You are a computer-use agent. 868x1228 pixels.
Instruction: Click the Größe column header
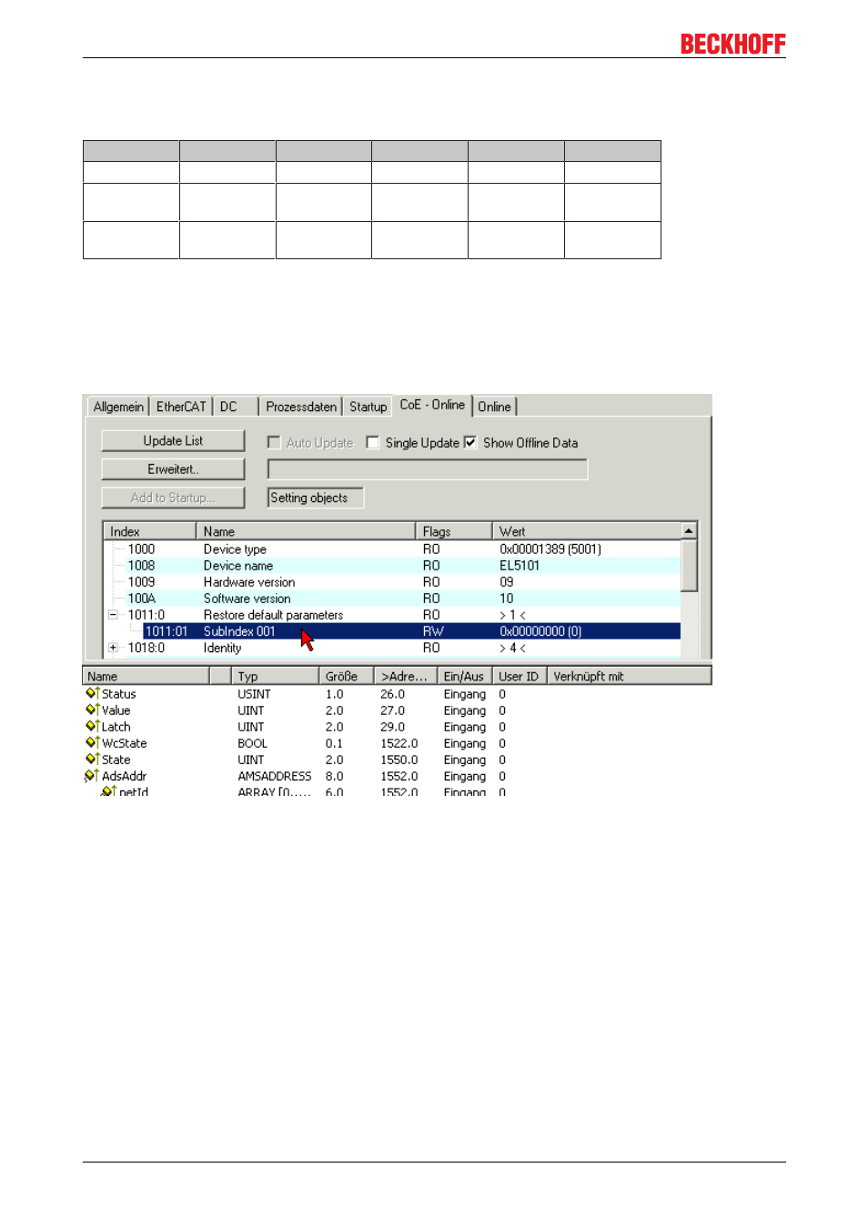[347, 676]
